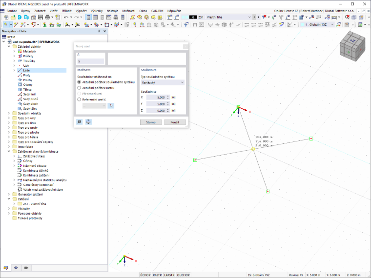This screenshot has width=371, height=278.
Task: Pin the Navigator panel
Action: pyautogui.click(x=99, y=31)
